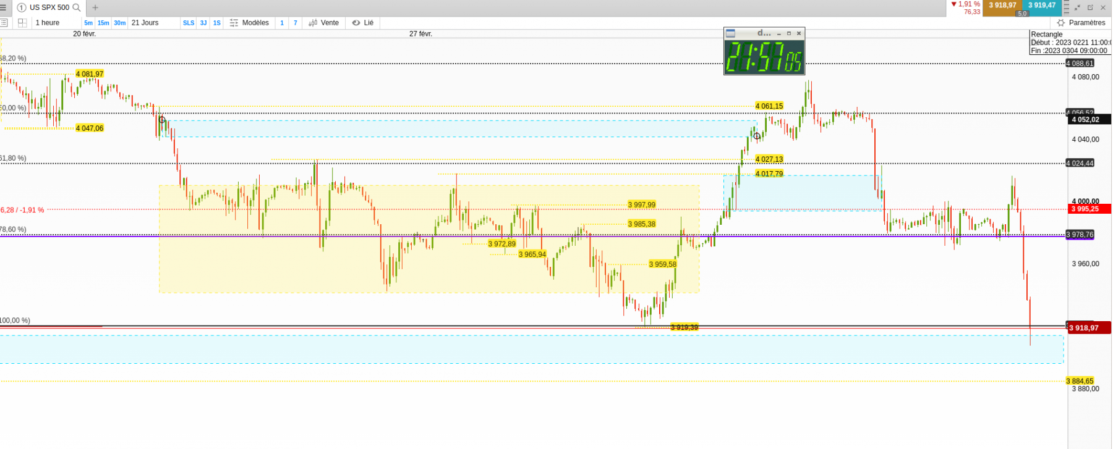1113x449 pixels.
Task: Select the SLS quick preset
Action: 189,23
